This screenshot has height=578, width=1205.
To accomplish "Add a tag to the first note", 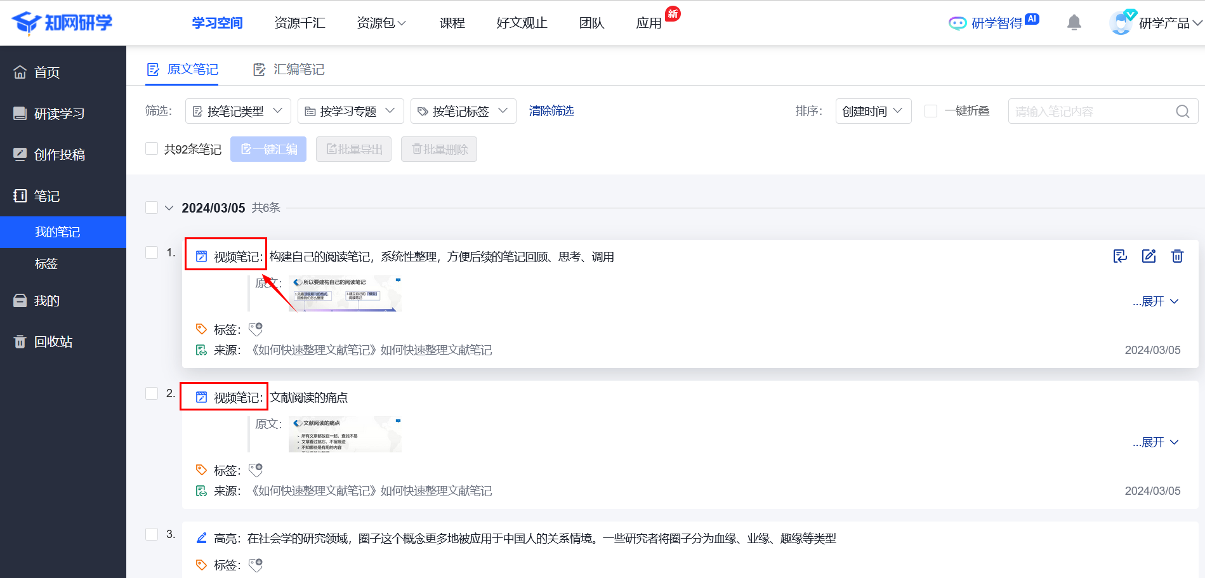I will pos(256,329).
